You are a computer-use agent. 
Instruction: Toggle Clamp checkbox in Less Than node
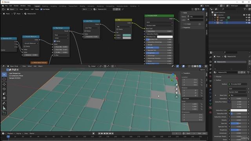point(85,31)
